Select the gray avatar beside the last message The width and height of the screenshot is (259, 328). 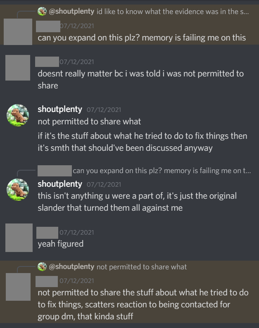point(18,286)
